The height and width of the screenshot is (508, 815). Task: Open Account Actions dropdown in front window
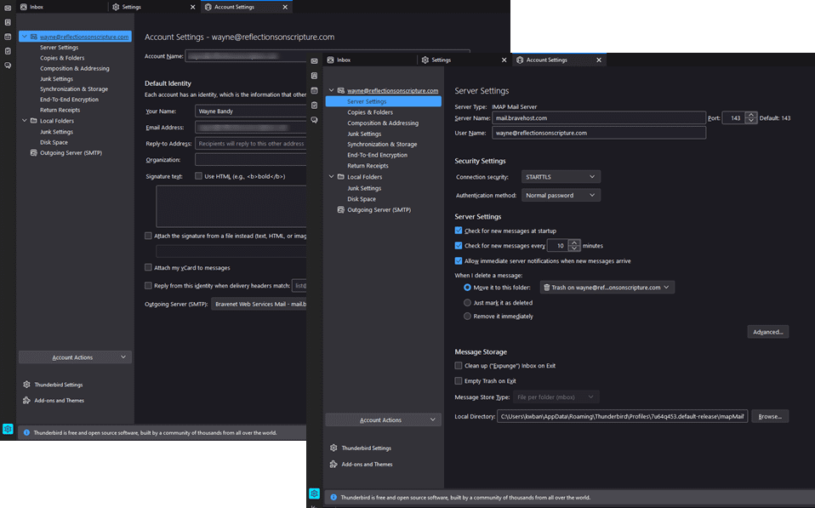(383, 420)
